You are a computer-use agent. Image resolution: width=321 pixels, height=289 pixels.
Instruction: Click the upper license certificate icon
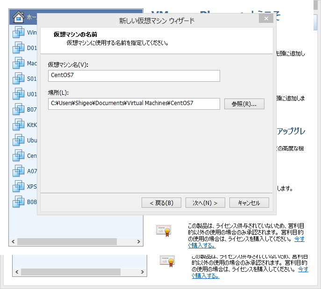coord(164,231)
